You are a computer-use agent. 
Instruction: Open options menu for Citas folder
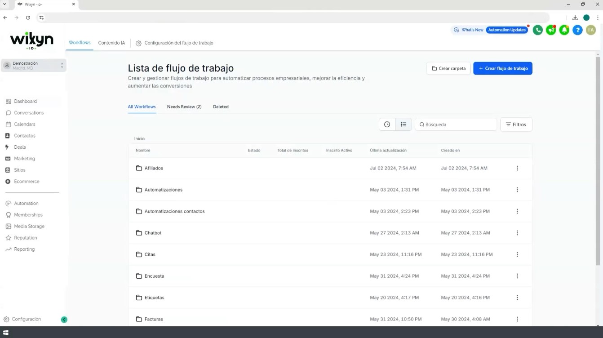pyautogui.click(x=517, y=254)
